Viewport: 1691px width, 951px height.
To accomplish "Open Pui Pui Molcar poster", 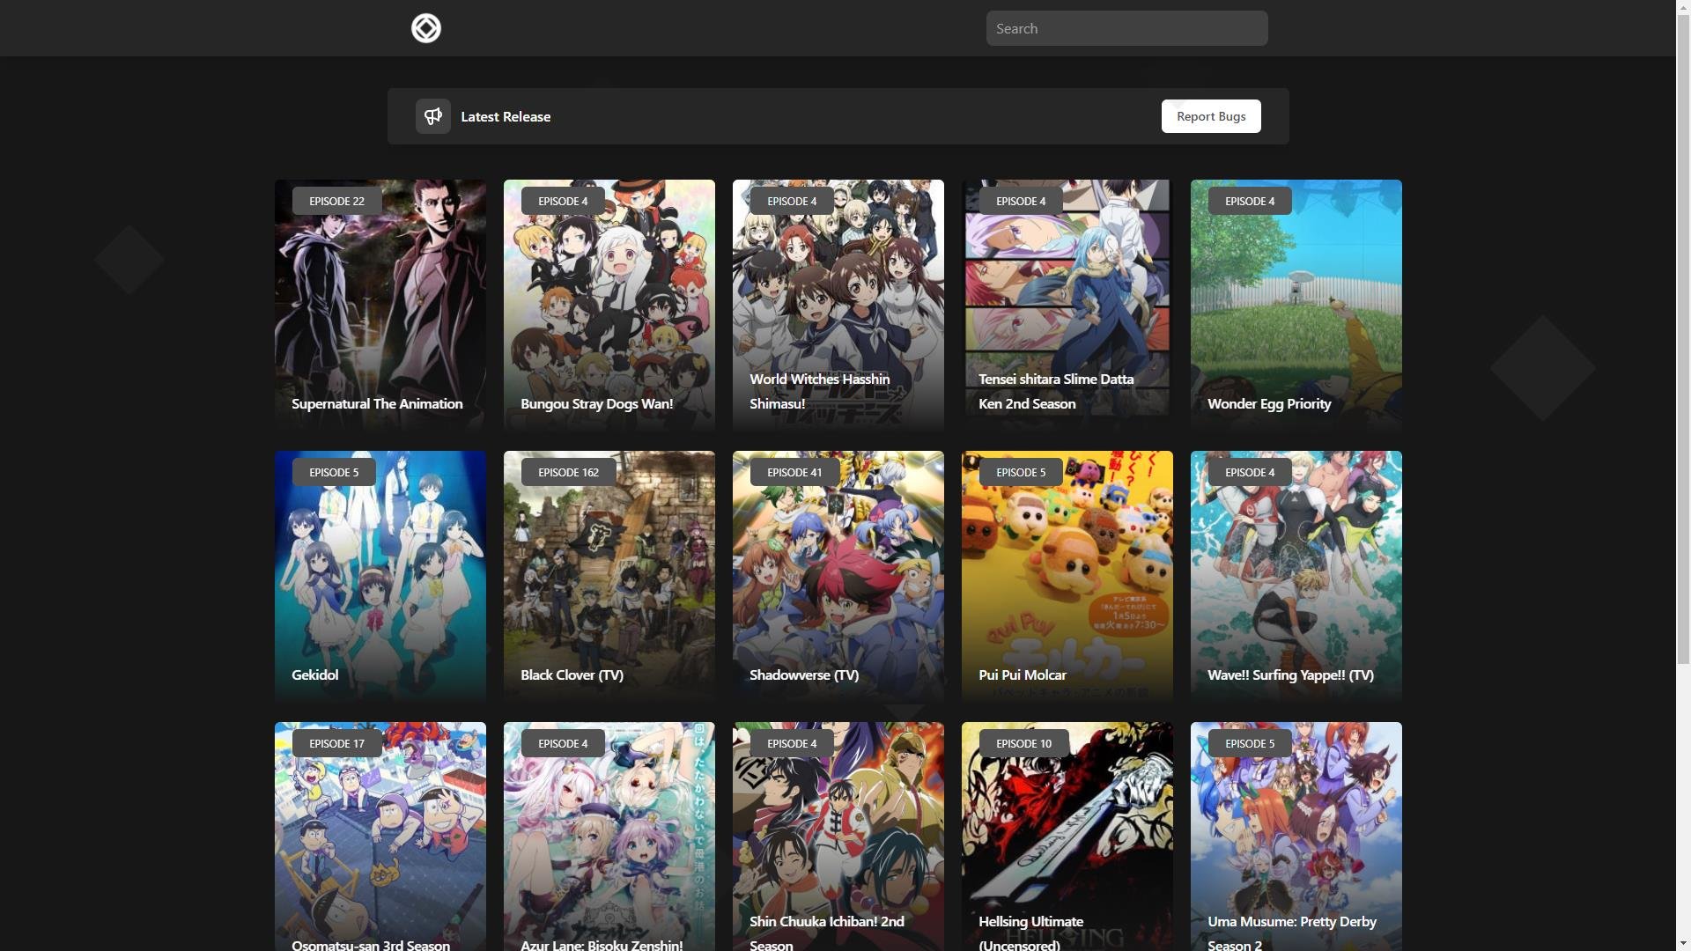I will [x=1067, y=576].
